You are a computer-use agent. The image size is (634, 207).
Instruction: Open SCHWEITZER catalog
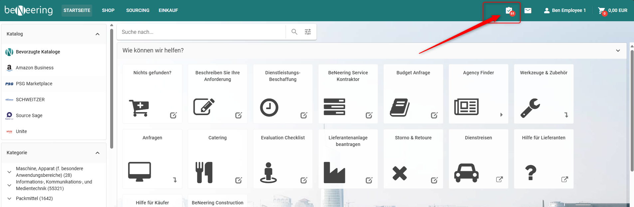54,100
